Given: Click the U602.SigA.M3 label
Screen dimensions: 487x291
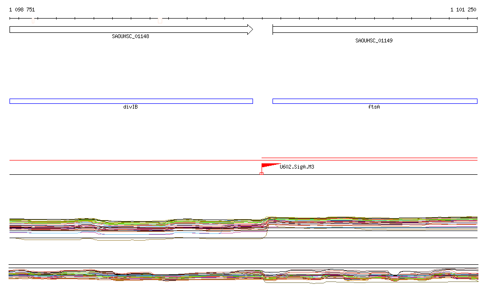Looking at the screenshot, I should pyautogui.click(x=297, y=167).
